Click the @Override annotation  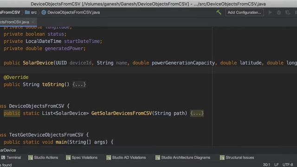[x=16, y=77]
